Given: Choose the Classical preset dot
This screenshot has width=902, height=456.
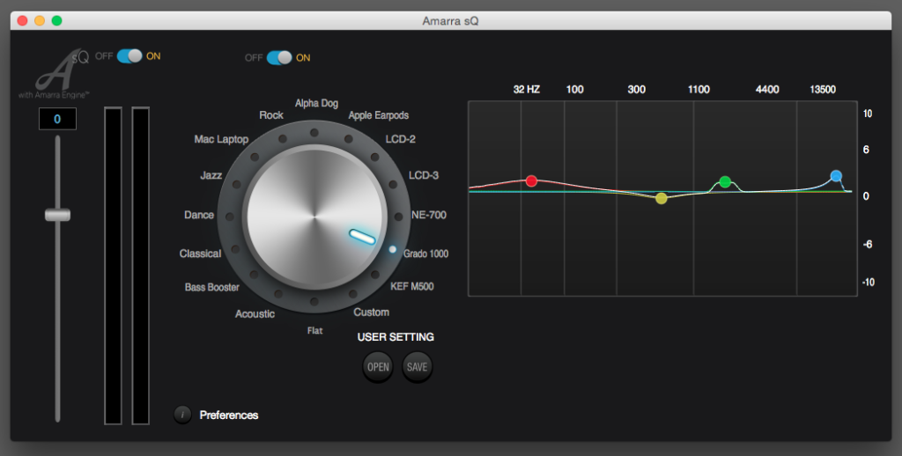Looking at the screenshot, I should tap(235, 249).
